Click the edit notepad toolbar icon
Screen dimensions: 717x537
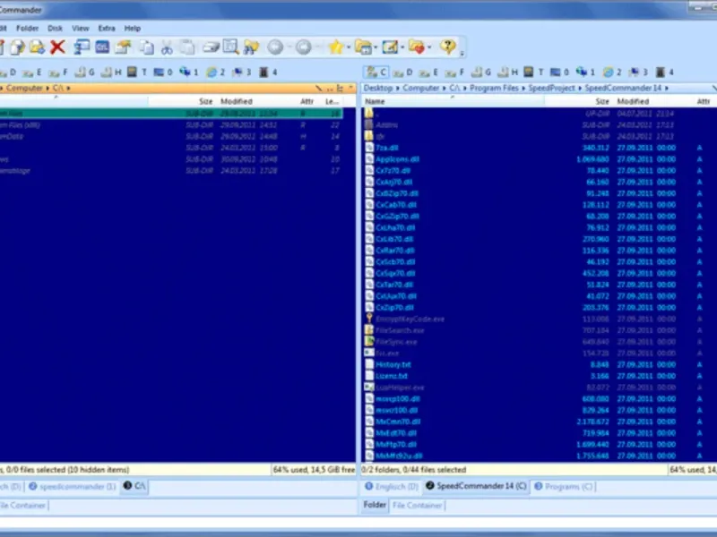click(390, 47)
